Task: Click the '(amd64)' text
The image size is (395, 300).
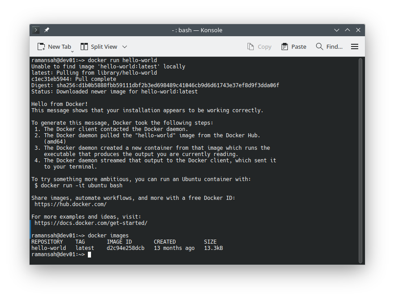Action: point(55,142)
